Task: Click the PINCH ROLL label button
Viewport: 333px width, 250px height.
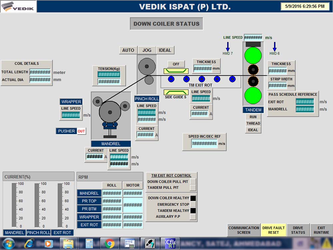Action: point(147,99)
